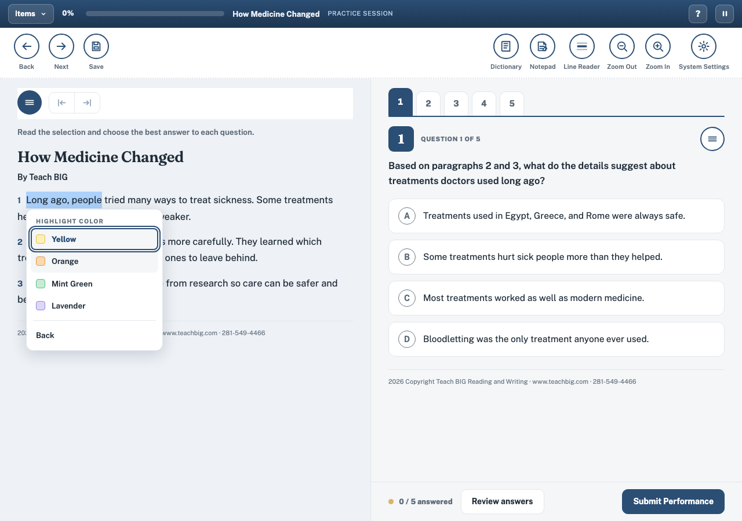Open the Notepad tool
This screenshot has height=521, width=742.
(x=543, y=46)
